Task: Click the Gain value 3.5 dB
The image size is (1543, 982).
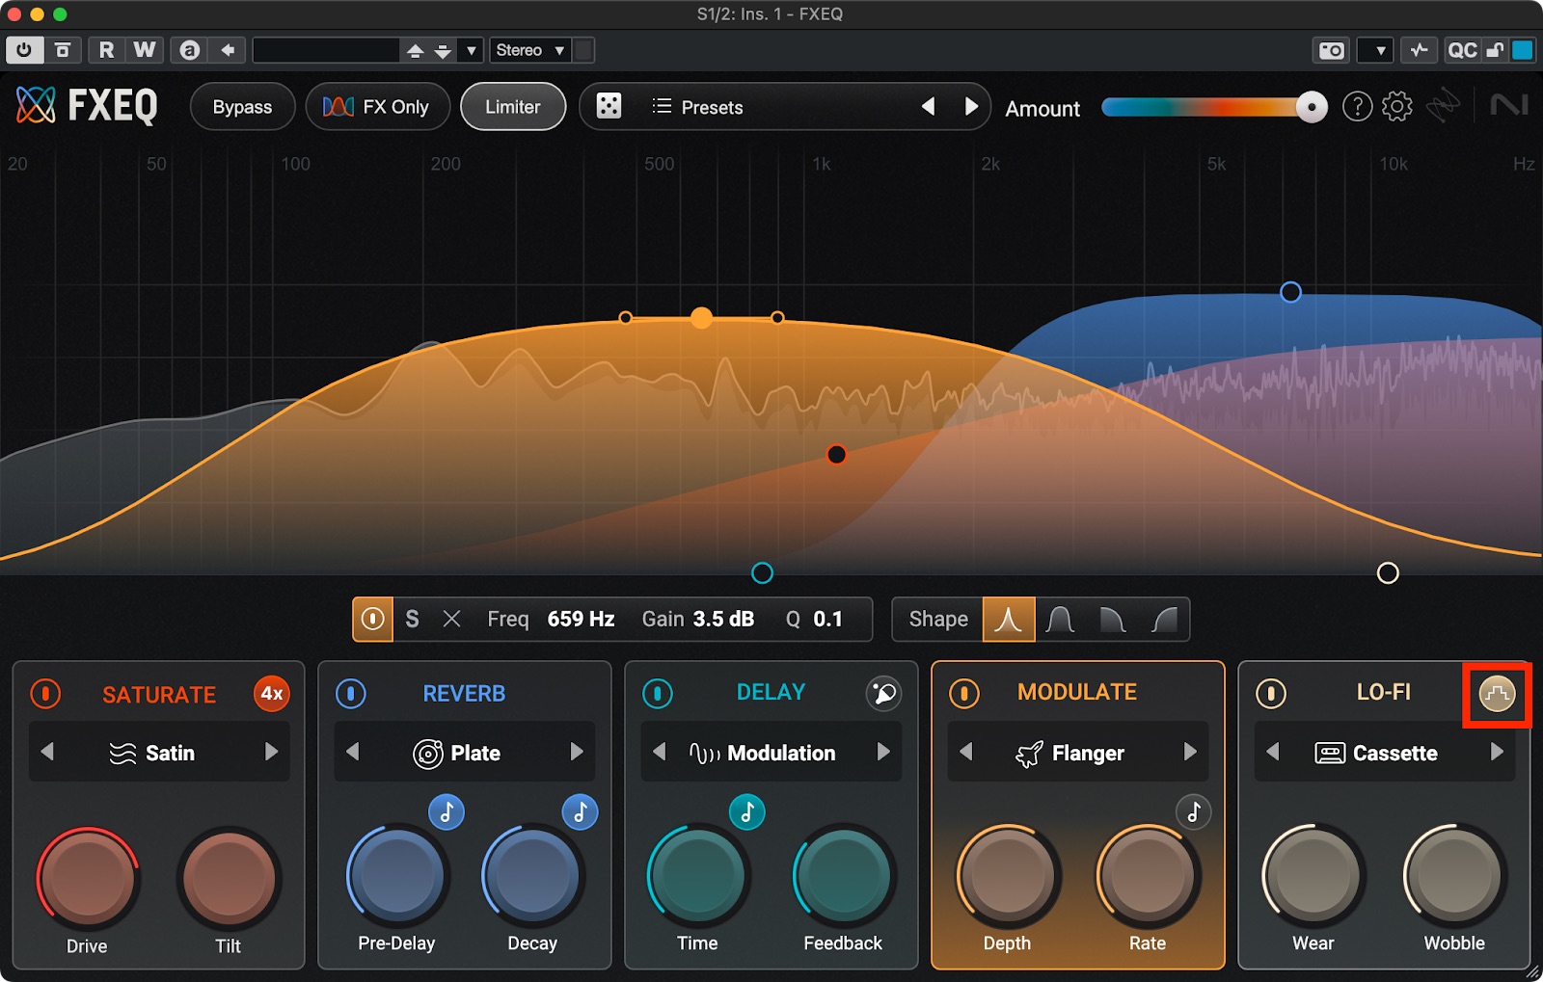Action: (x=723, y=619)
